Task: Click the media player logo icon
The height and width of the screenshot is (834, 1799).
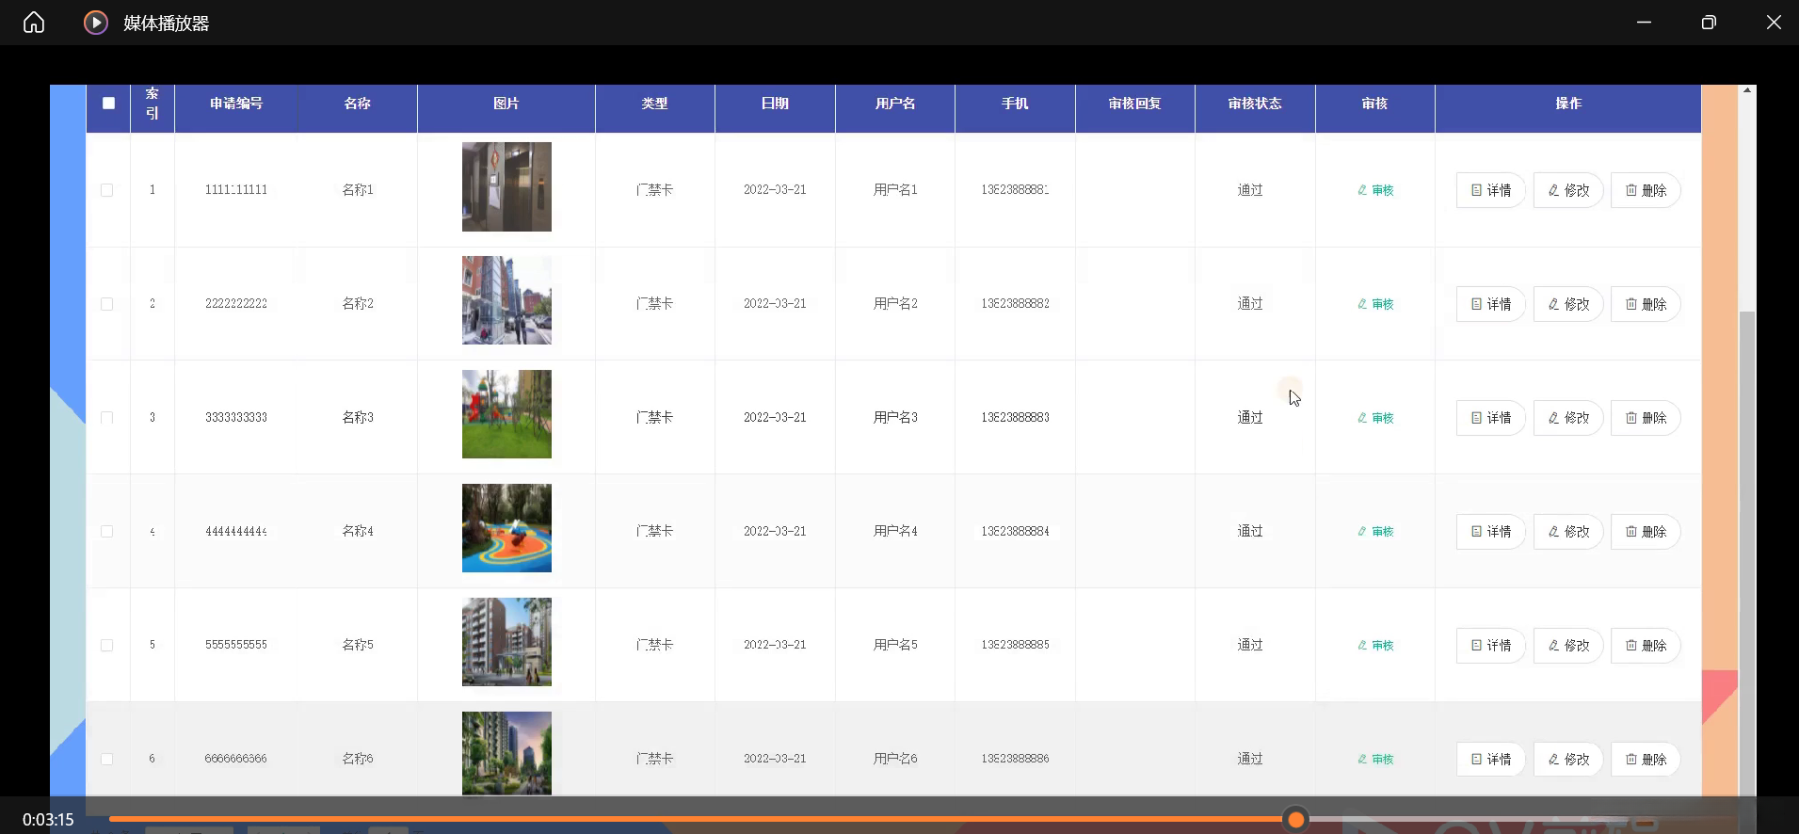Action: pyautogui.click(x=96, y=23)
